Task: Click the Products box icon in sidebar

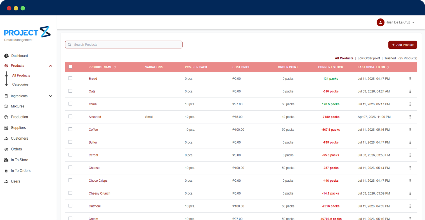Action: click(6, 66)
